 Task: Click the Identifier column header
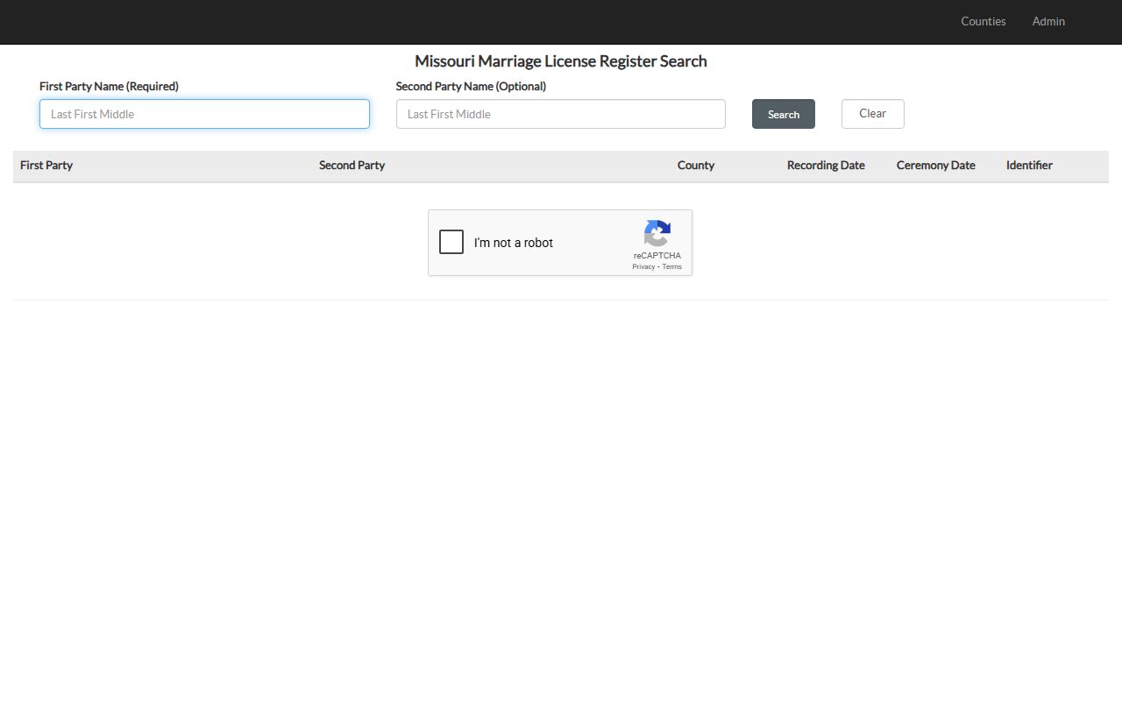1029,165
